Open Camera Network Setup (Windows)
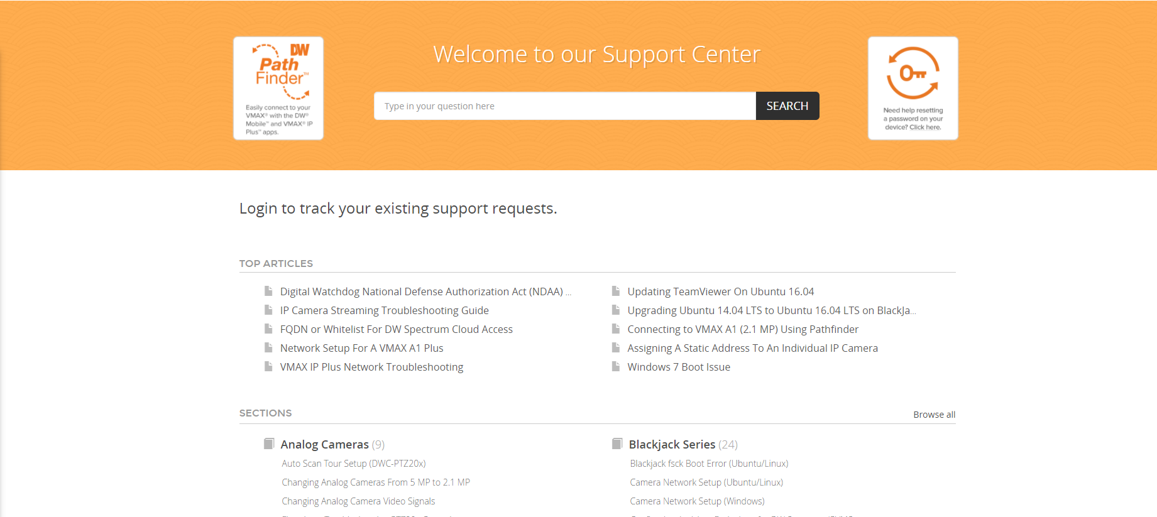This screenshot has height=517, width=1157. point(697,501)
